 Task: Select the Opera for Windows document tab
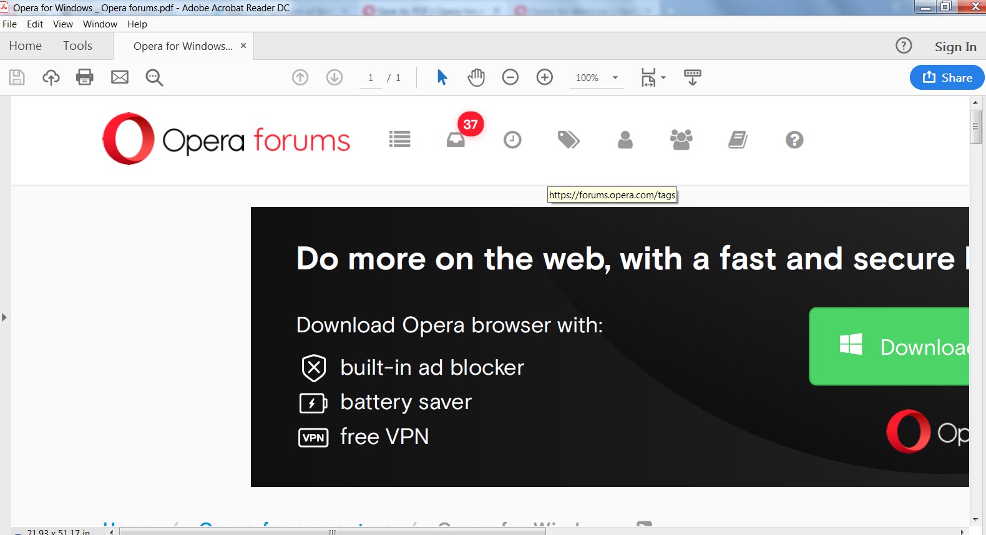pyautogui.click(x=182, y=46)
